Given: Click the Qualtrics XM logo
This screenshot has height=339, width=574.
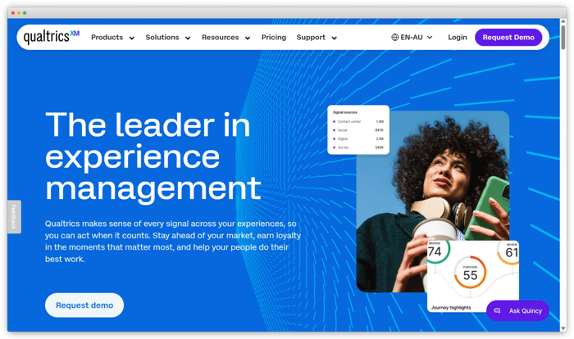Looking at the screenshot, I should click(51, 38).
